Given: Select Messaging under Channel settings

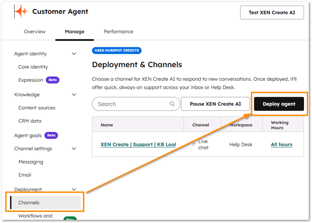Looking at the screenshot, I should click(31, 162).
